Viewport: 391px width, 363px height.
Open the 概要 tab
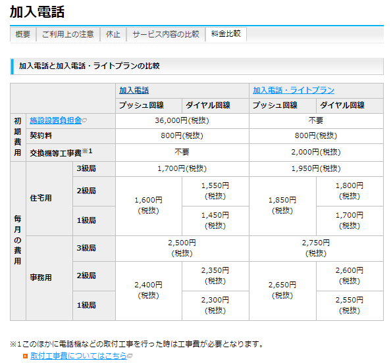click(23, 34)
